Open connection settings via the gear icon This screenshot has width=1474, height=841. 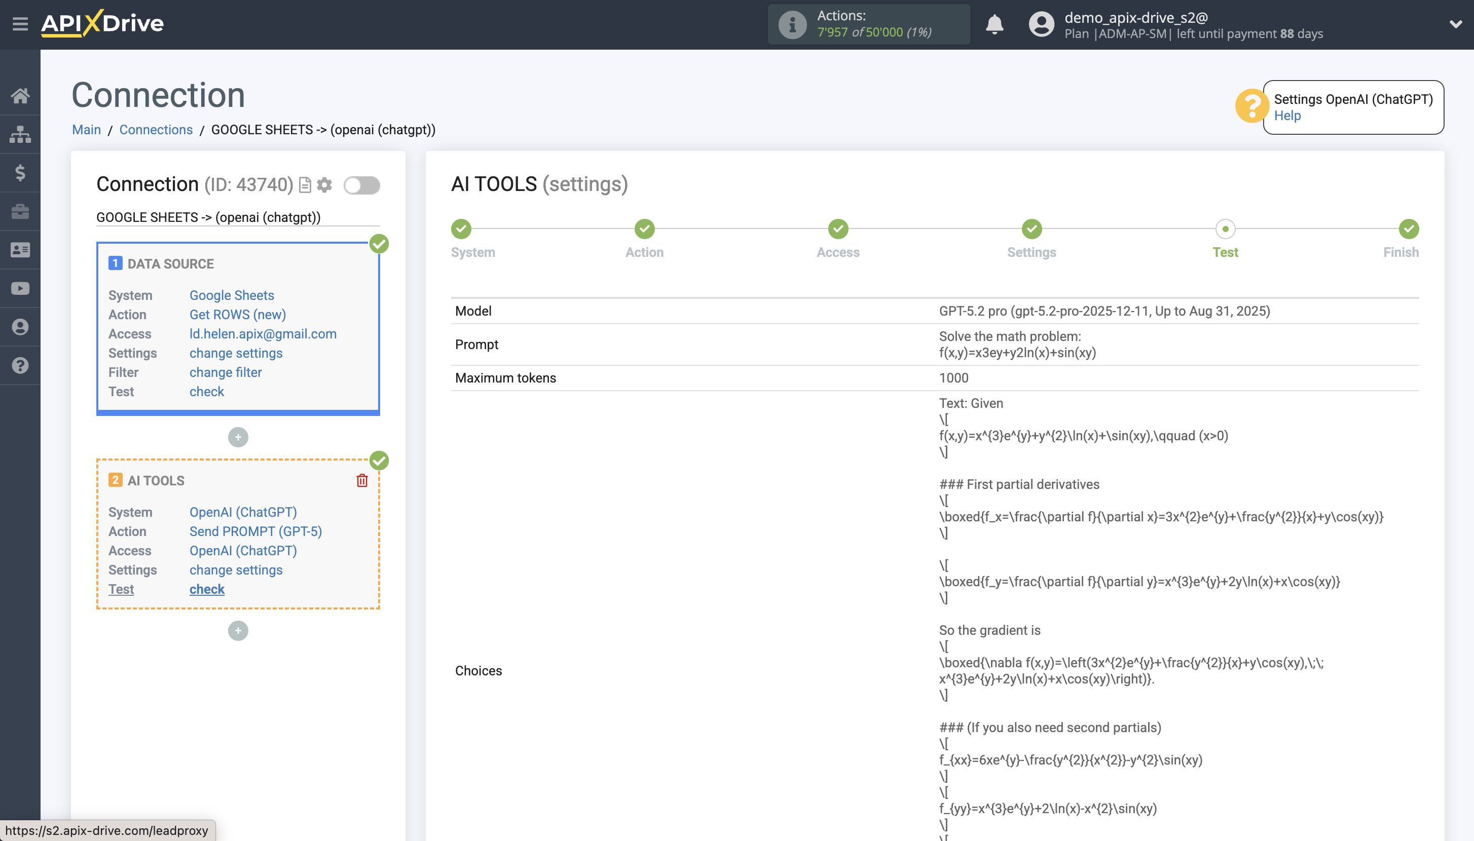tap(325, 185)
